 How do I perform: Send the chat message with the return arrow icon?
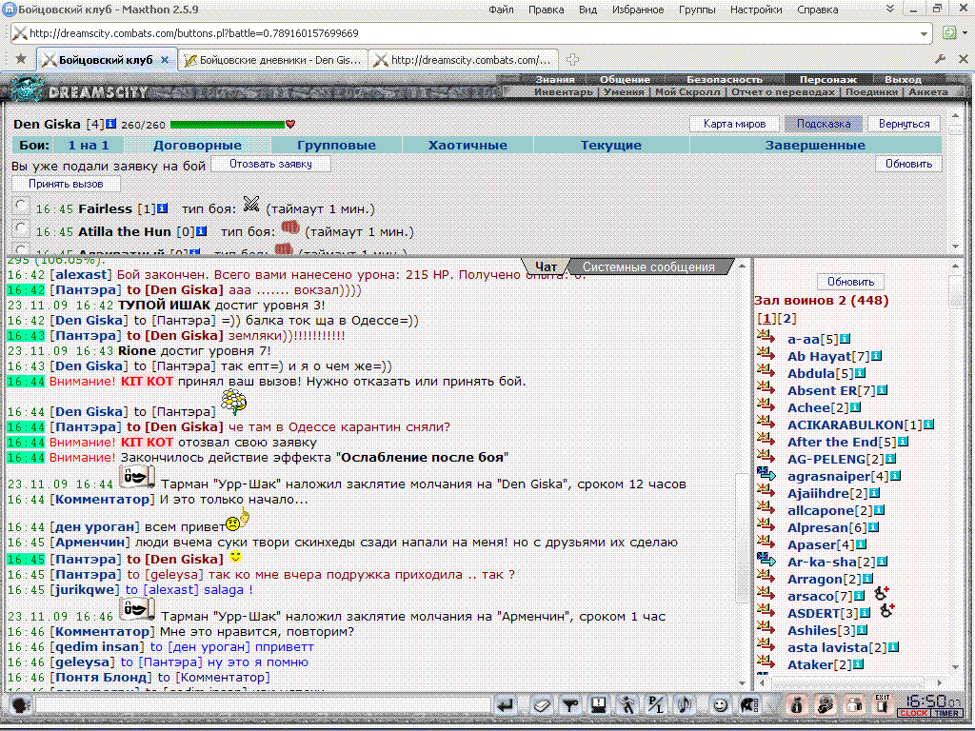506,705
